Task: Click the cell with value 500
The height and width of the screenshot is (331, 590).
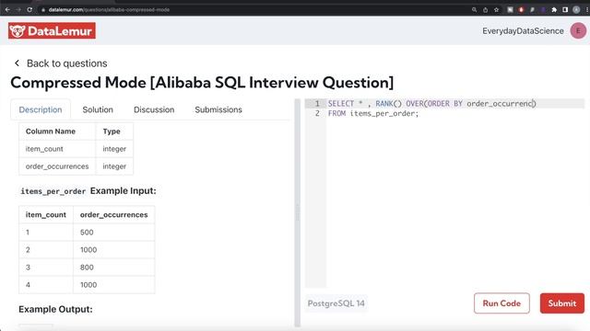Action: pos(114,233)
